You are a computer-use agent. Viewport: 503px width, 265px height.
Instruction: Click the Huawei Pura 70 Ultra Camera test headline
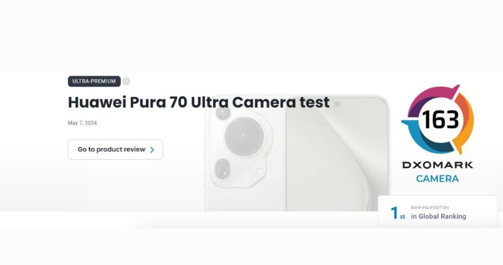(x=198, y=102)
